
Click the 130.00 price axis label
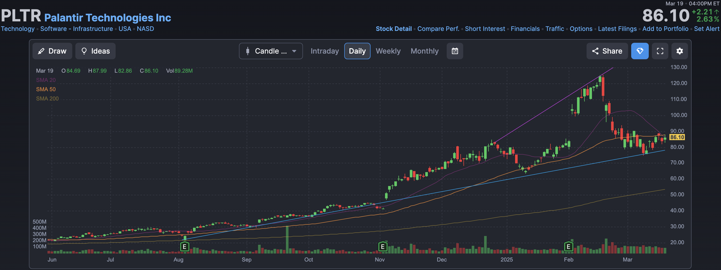(x=678, y=67)
